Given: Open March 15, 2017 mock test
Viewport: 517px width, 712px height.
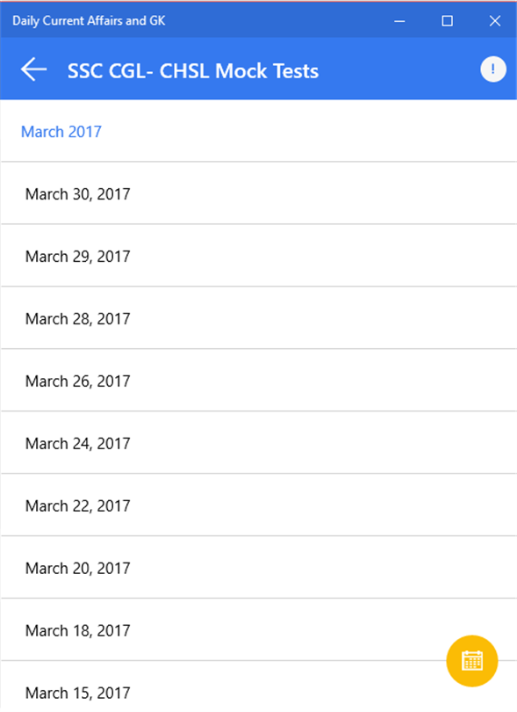Looking at the screenshot, I should (258, 687).
